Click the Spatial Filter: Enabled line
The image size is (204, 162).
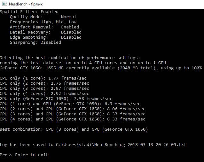pyautogui.click(x=29, y=12)
